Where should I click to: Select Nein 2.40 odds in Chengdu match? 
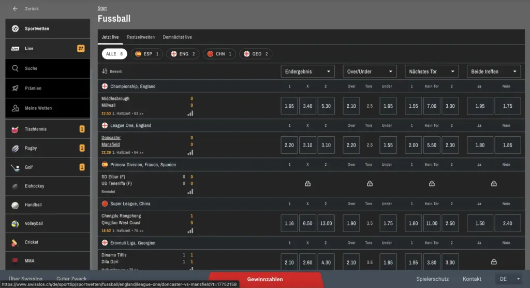(x=507, y=223)
